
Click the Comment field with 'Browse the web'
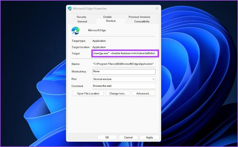(x=124, y=86)
